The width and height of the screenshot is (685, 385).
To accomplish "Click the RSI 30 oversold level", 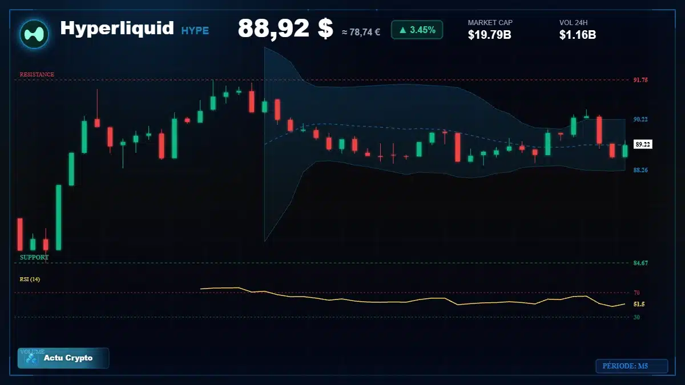I will click(636, 317).
